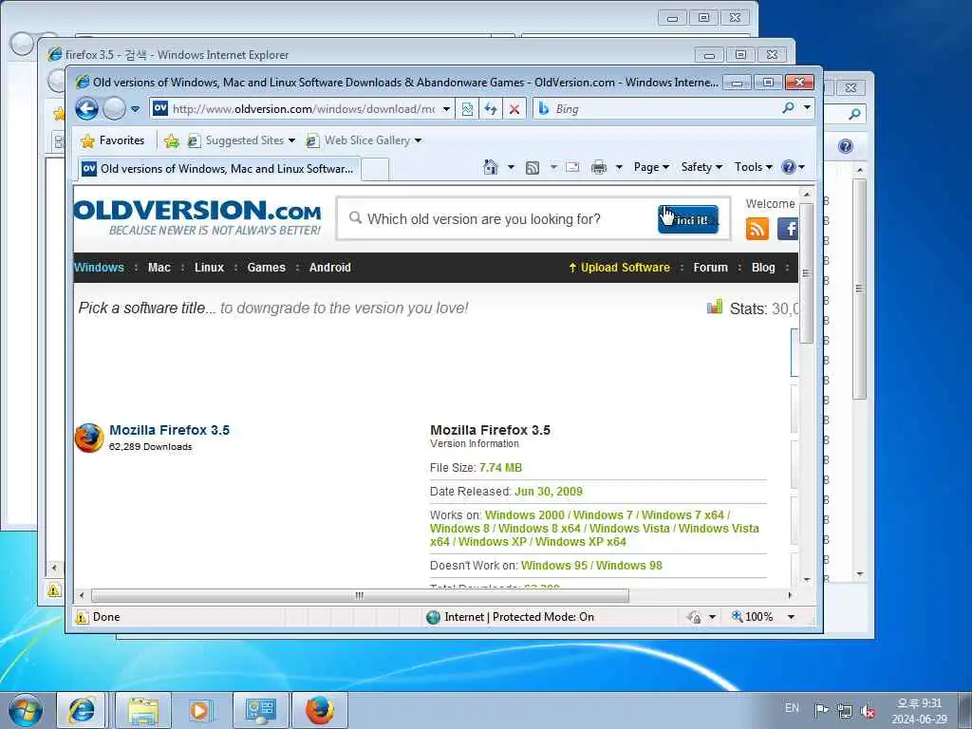Viewport: 972px width, 729px height.
Task: Click the status bar security warning icon
Action: click(x=82, y=617)
